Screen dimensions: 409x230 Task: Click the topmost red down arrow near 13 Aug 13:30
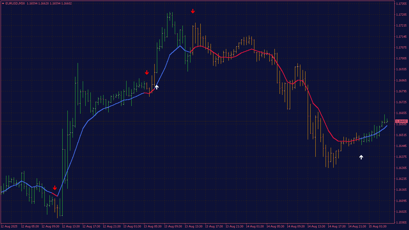click(193, 11)
